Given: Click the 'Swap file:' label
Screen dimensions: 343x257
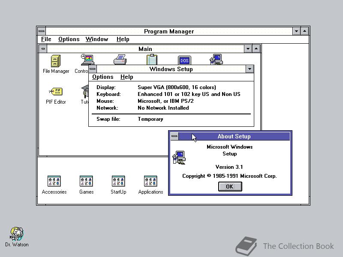Looking at the screenshot, I should tap(108, 119).
